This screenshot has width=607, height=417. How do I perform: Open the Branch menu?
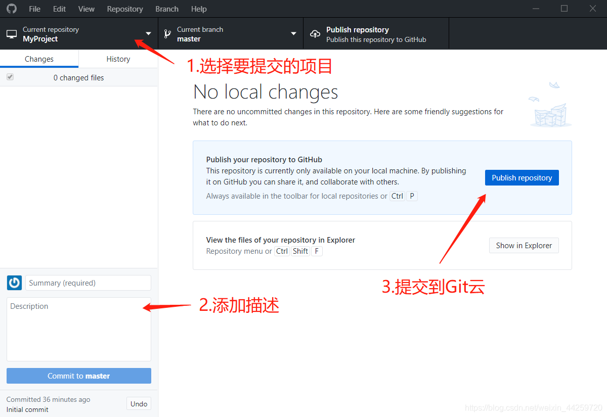pyautogui.click(x=167, y=9)
